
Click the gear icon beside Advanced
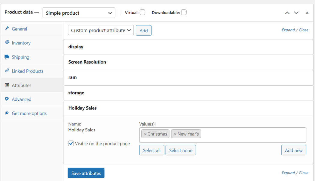pyautogui.click(x=7, y=99)
